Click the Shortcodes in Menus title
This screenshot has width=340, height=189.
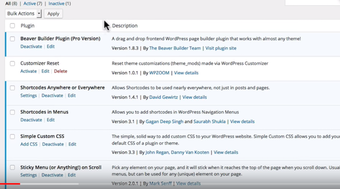pyautogui.click(x=44, y=112)
